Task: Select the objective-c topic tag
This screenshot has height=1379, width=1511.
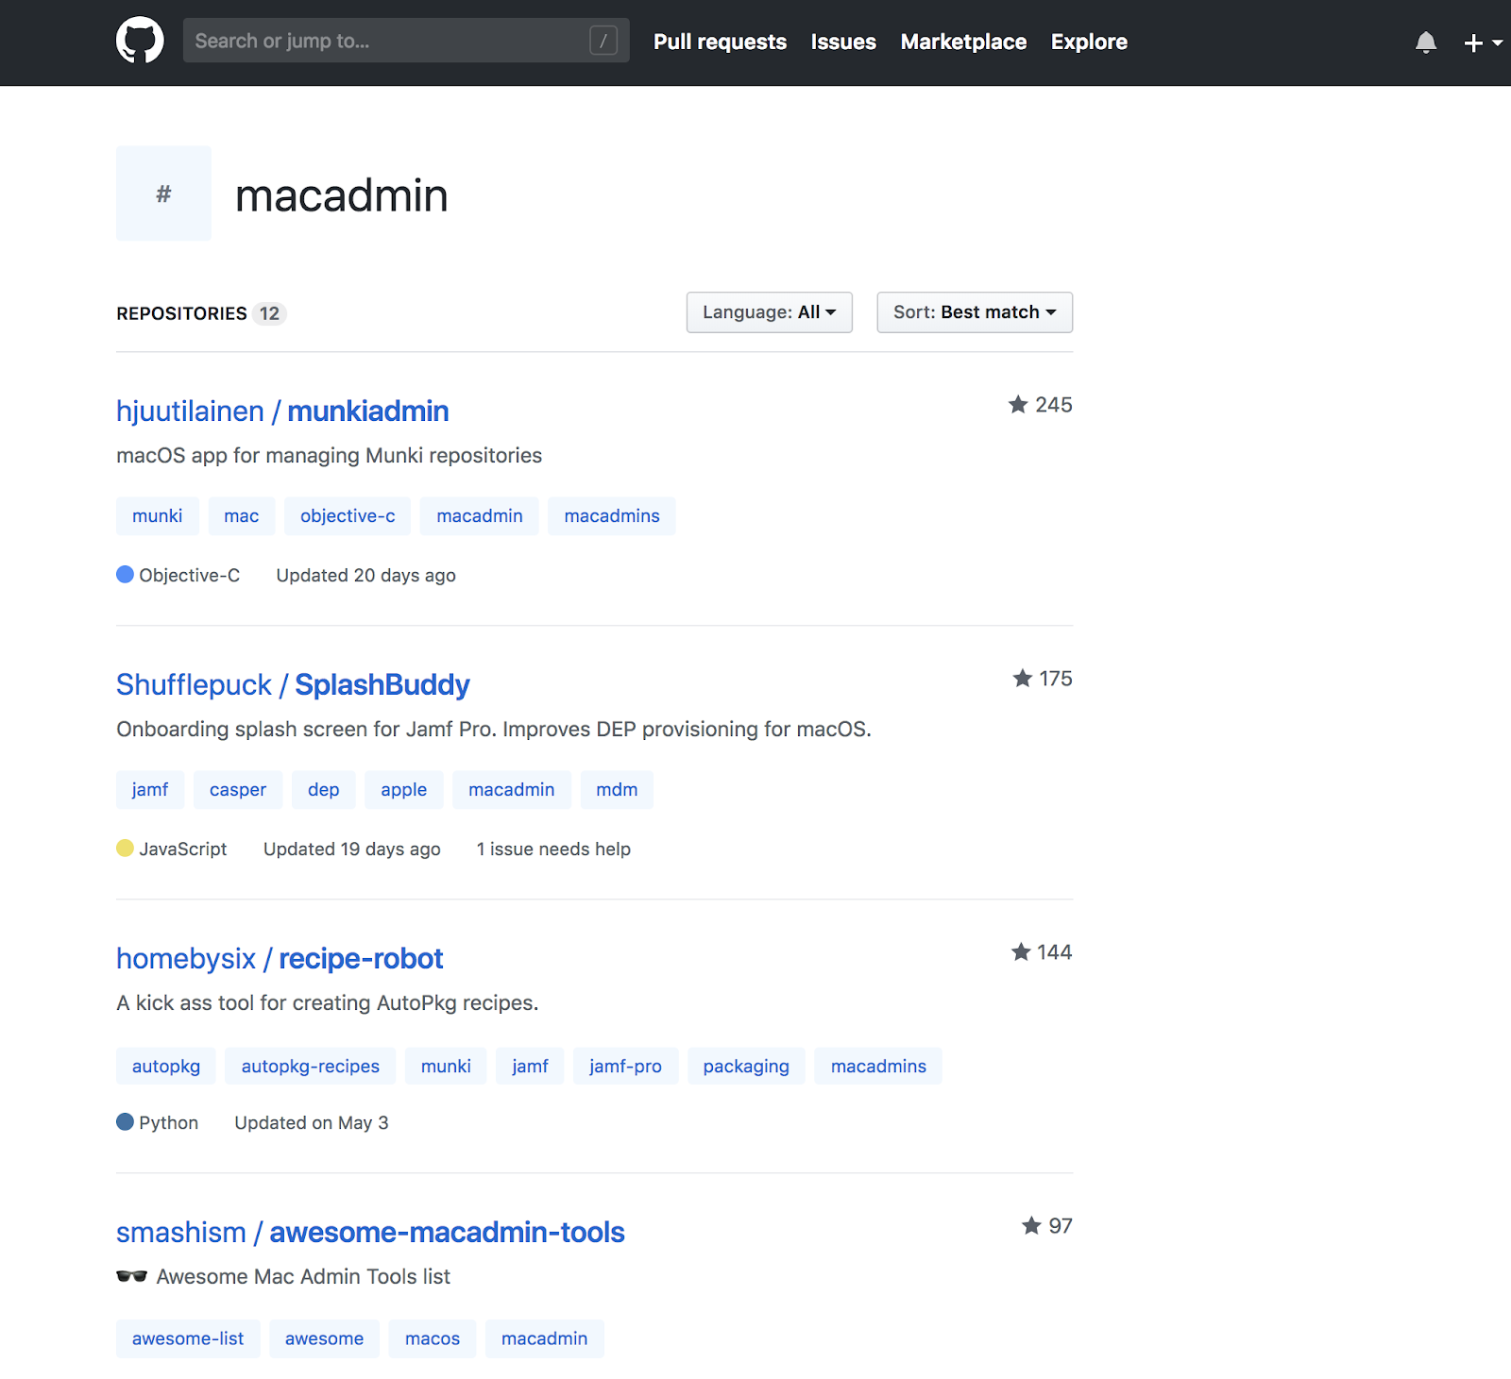Action: point(348,516)
